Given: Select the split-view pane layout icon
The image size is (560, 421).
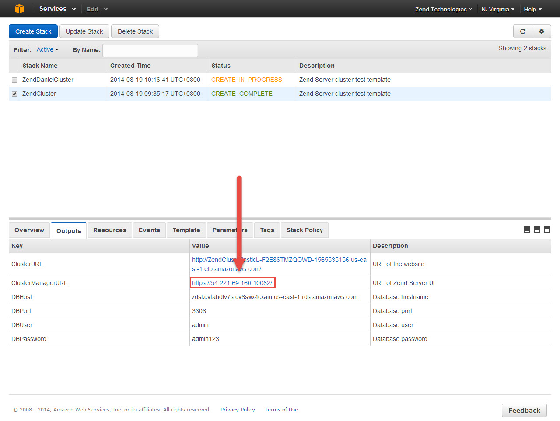Looking at the screenshot, I should point(537,230).
